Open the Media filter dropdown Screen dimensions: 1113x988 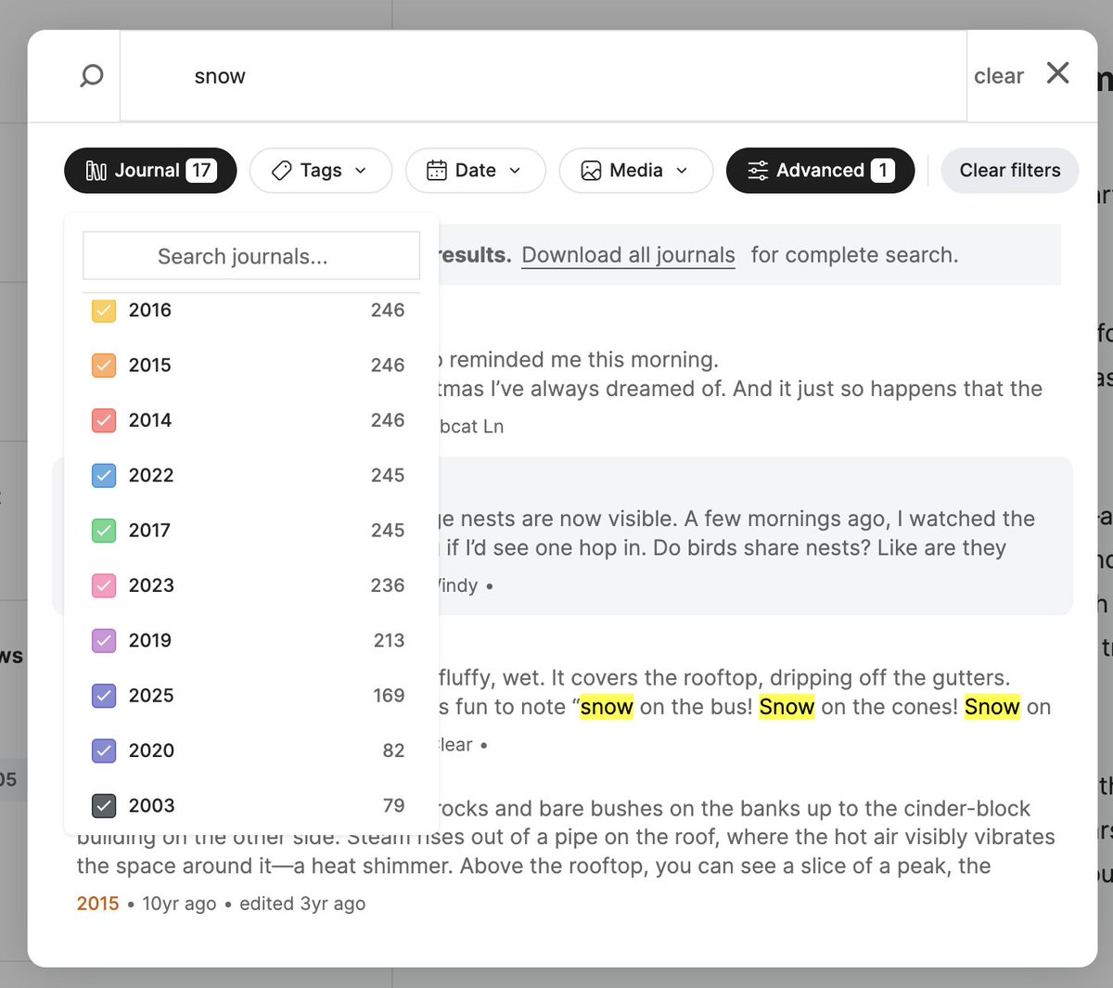point(635,171)
